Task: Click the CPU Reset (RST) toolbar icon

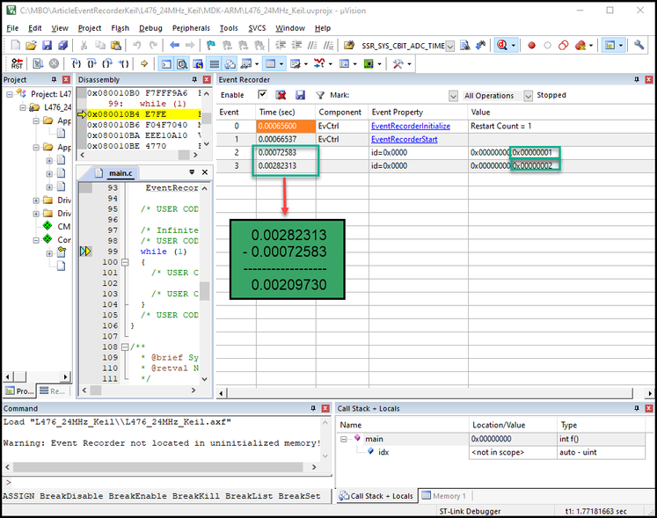Action: click(x=17, y=63)
